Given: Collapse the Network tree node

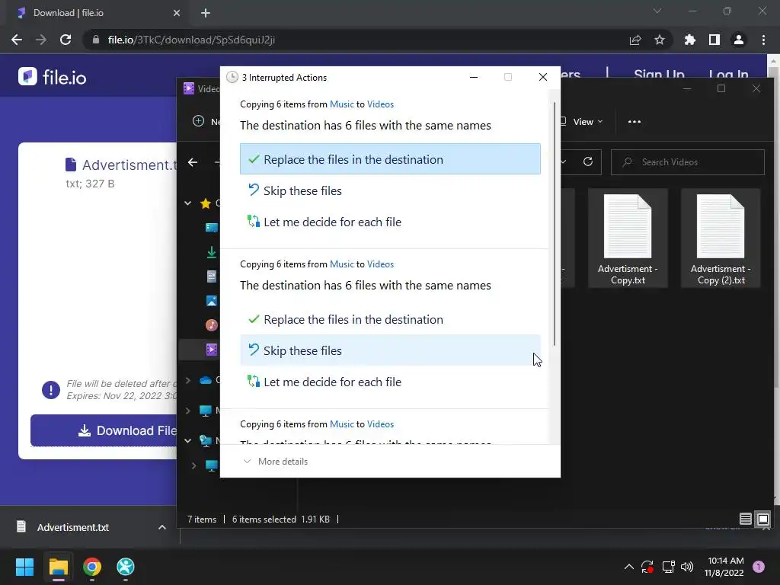Looking at the screenshot, I should click(188, 440).
